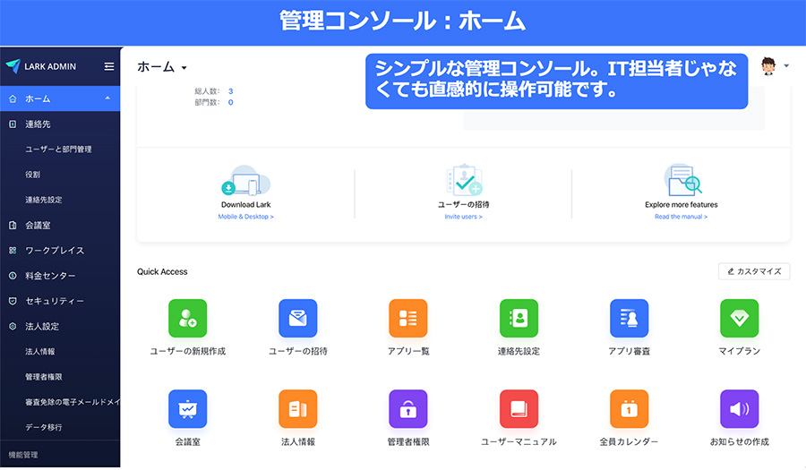Open 管理者権限 submenu item in the sidebar
Screen dimensions: 806x470
[x=44, y=377]
